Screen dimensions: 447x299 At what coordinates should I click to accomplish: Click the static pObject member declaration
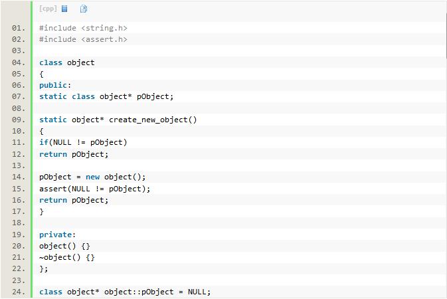(x=106, y=96)
